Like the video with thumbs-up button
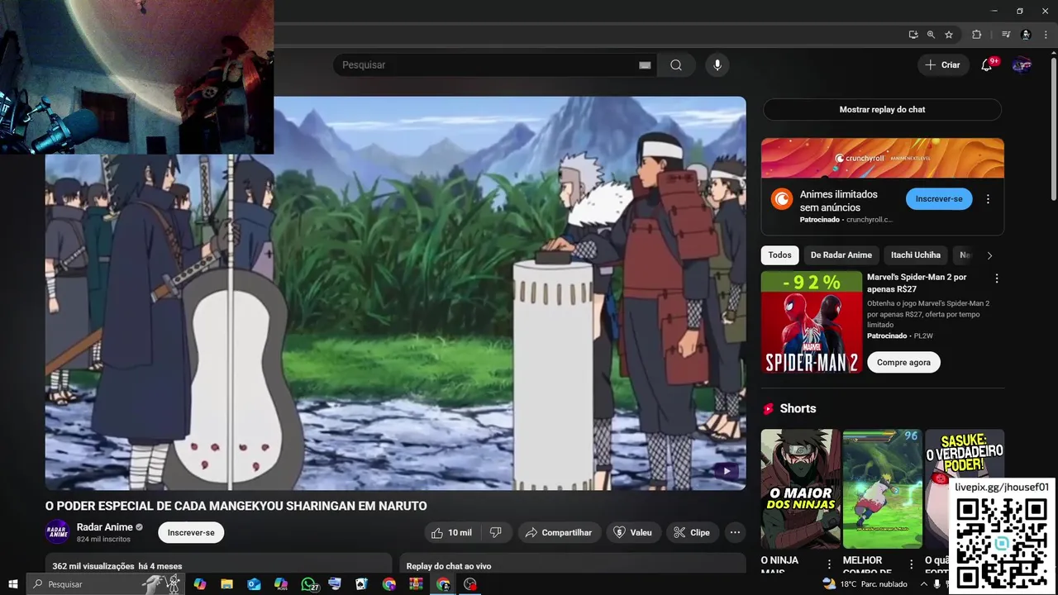1058x595 pixels. (453, 533)
